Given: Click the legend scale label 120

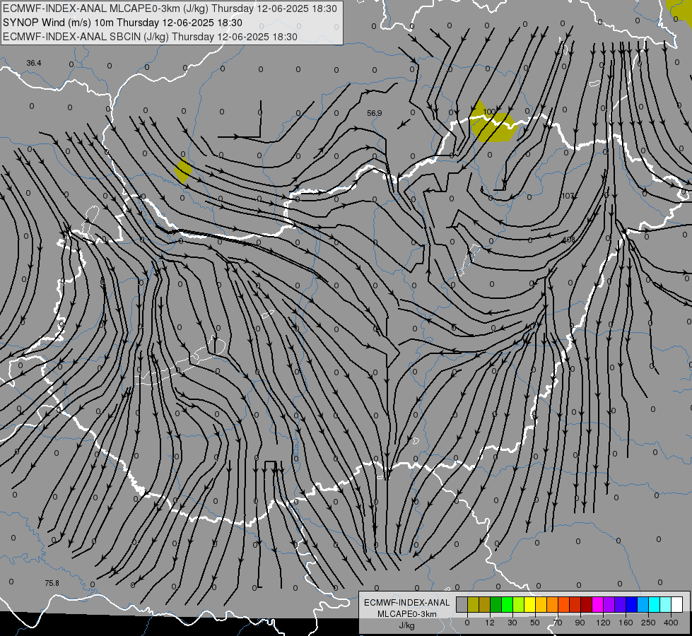Looking at the screenshot, I should pos(603,623).
